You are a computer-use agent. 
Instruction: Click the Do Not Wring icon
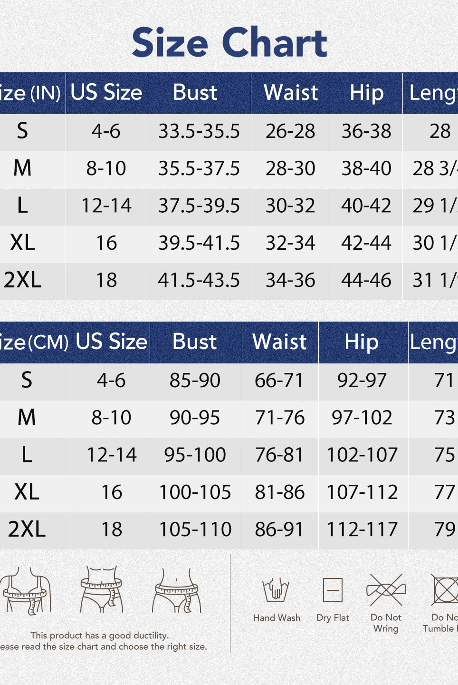(386, 590)
